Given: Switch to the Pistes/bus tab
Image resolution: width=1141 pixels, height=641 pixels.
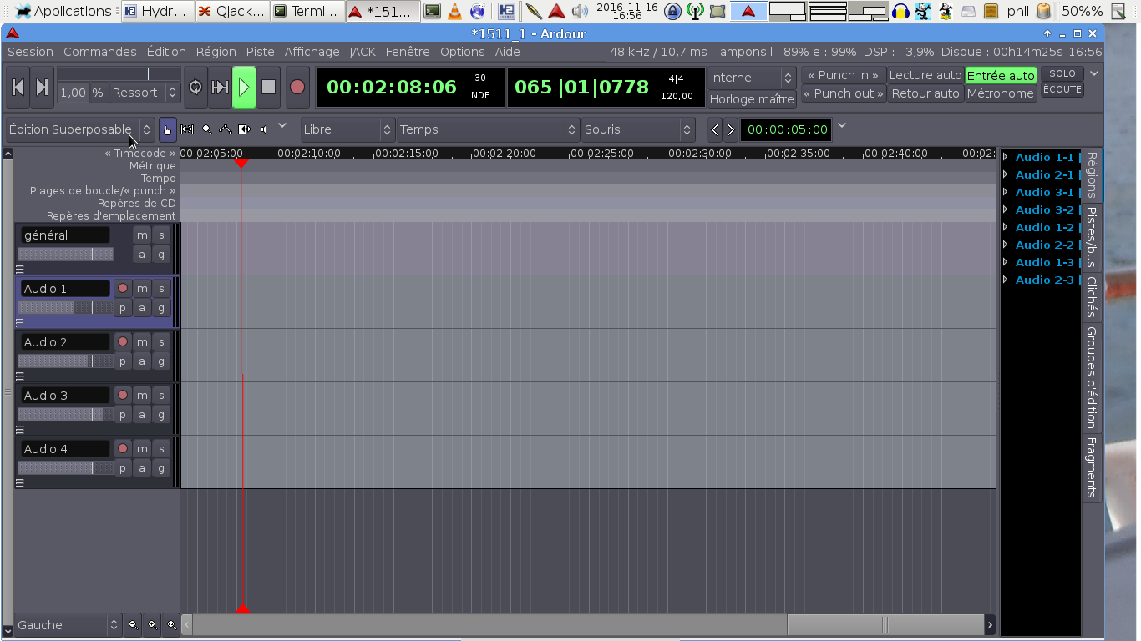Looking at the screenshot, I should [x=1092, y=237].
